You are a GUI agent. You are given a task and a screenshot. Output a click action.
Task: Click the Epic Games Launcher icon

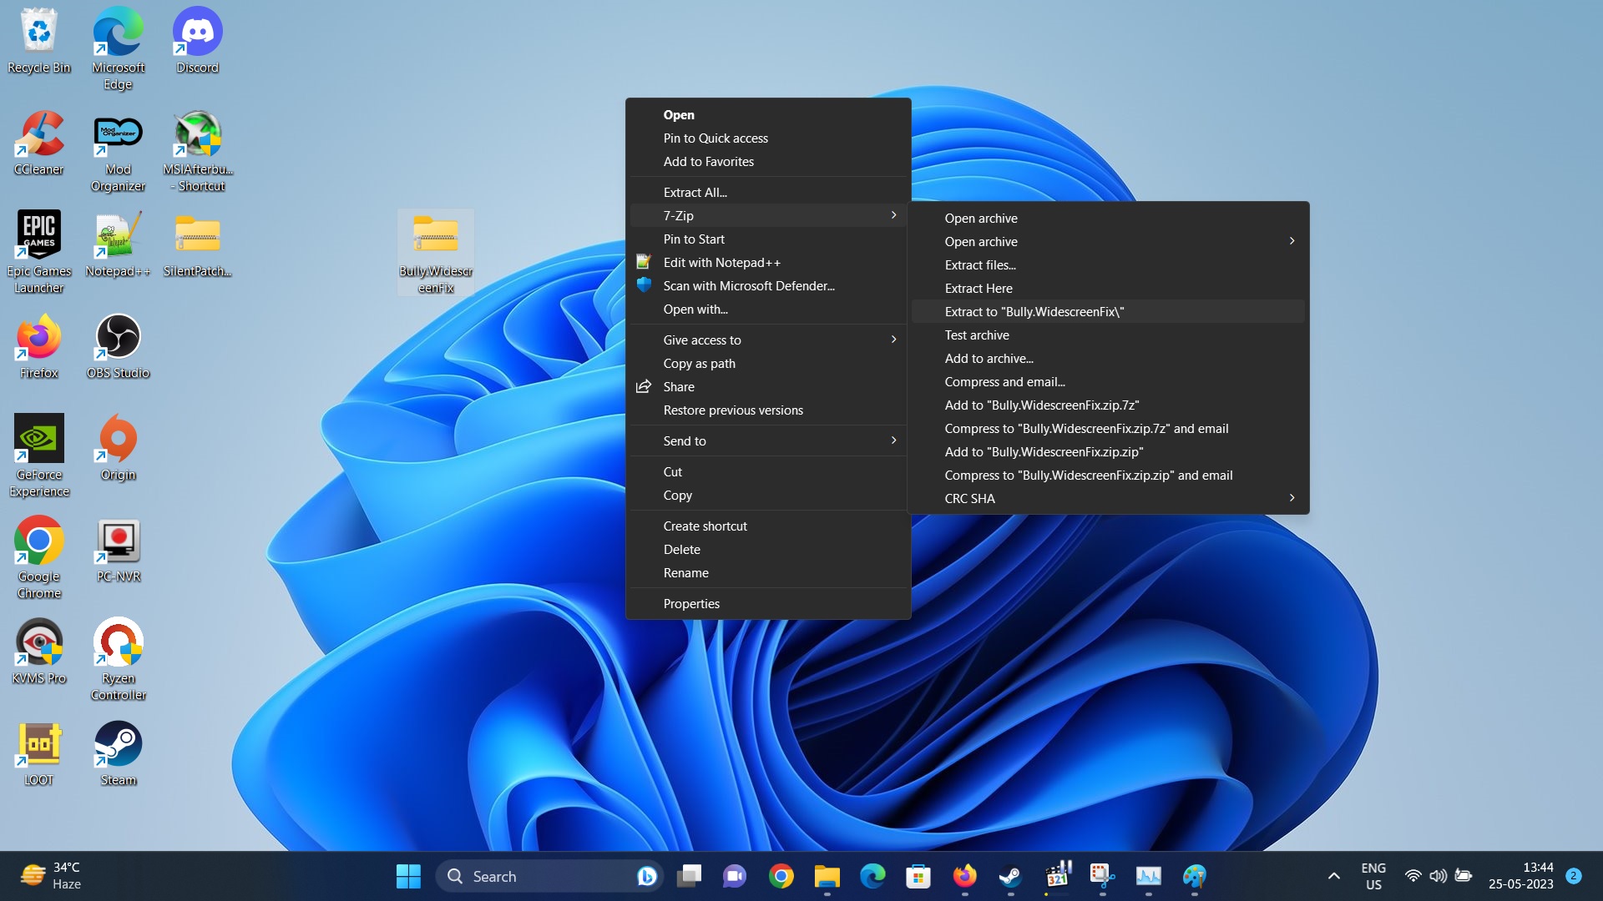click(x=38, y=236)
